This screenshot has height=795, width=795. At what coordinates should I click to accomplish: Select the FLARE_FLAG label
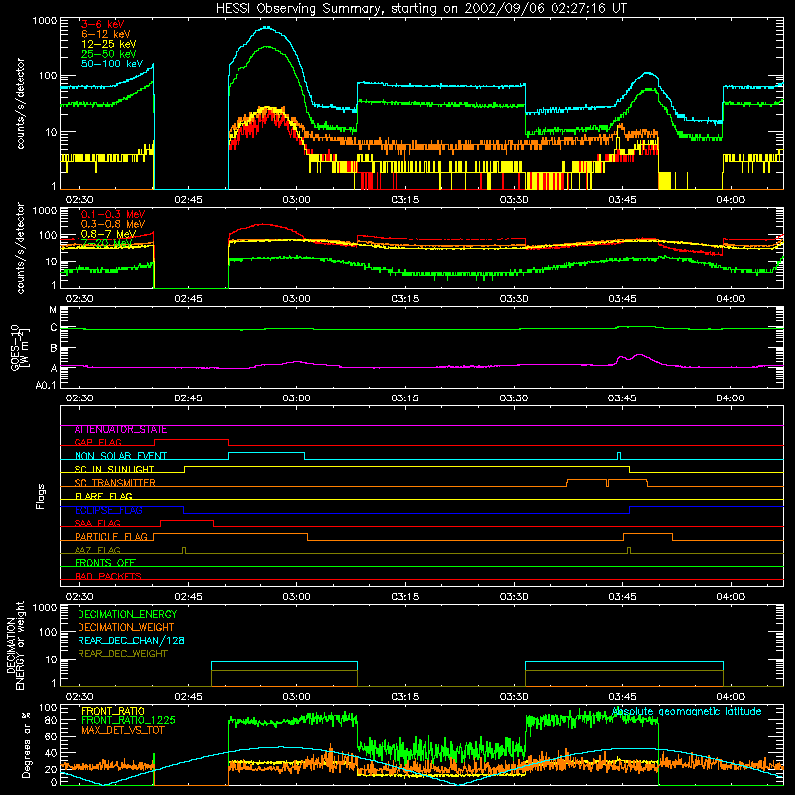103,496
